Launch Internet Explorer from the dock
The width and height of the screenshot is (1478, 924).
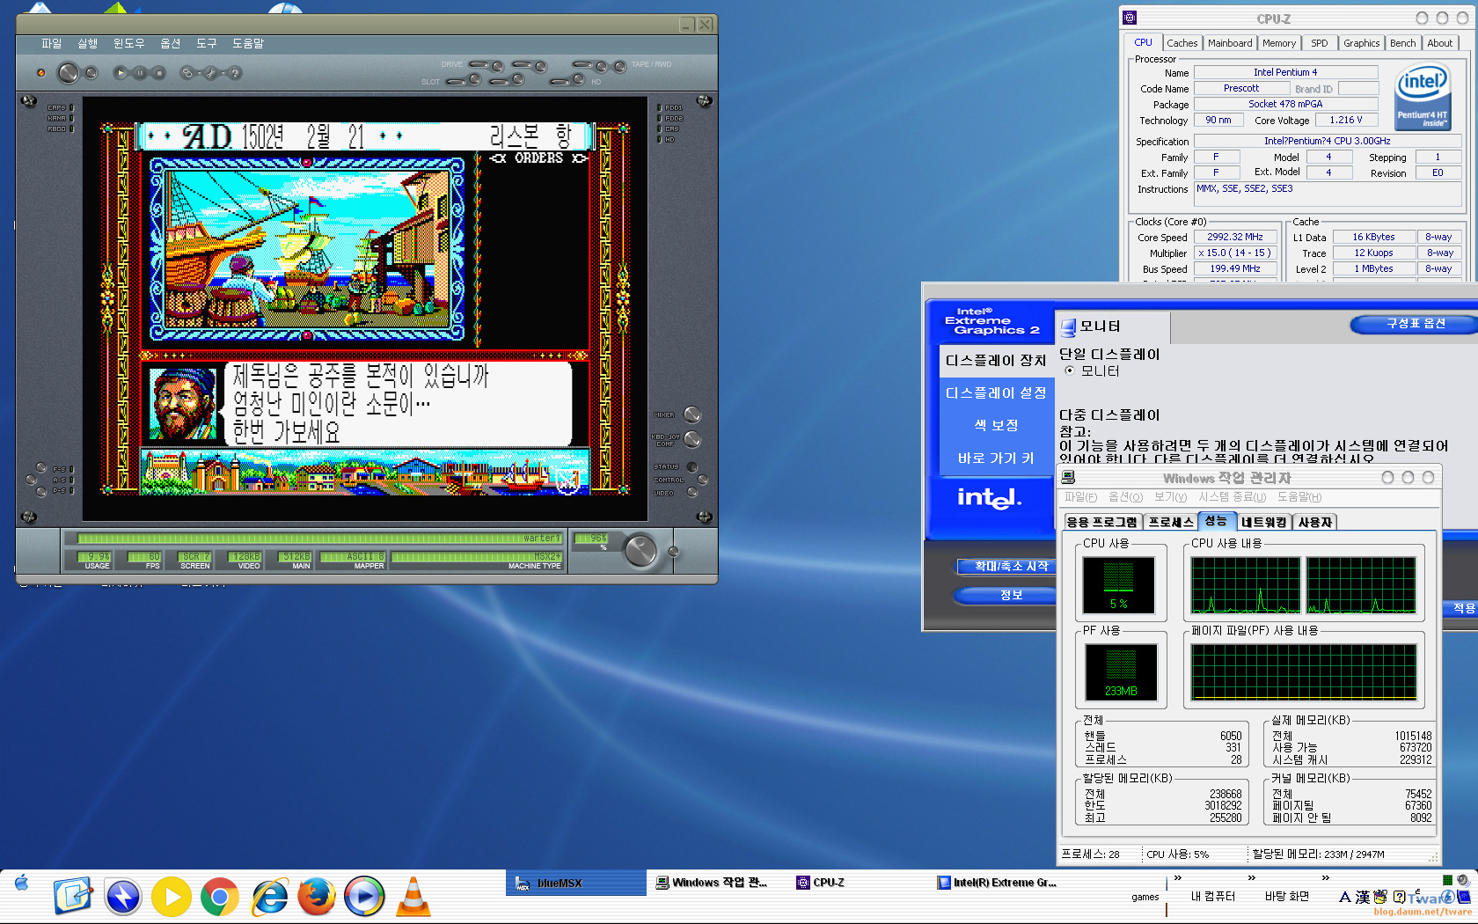pos(269,897)
